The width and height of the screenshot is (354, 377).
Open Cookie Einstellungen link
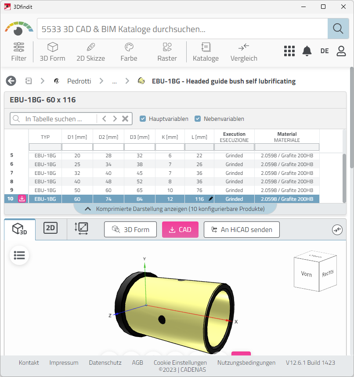(180, 362)
